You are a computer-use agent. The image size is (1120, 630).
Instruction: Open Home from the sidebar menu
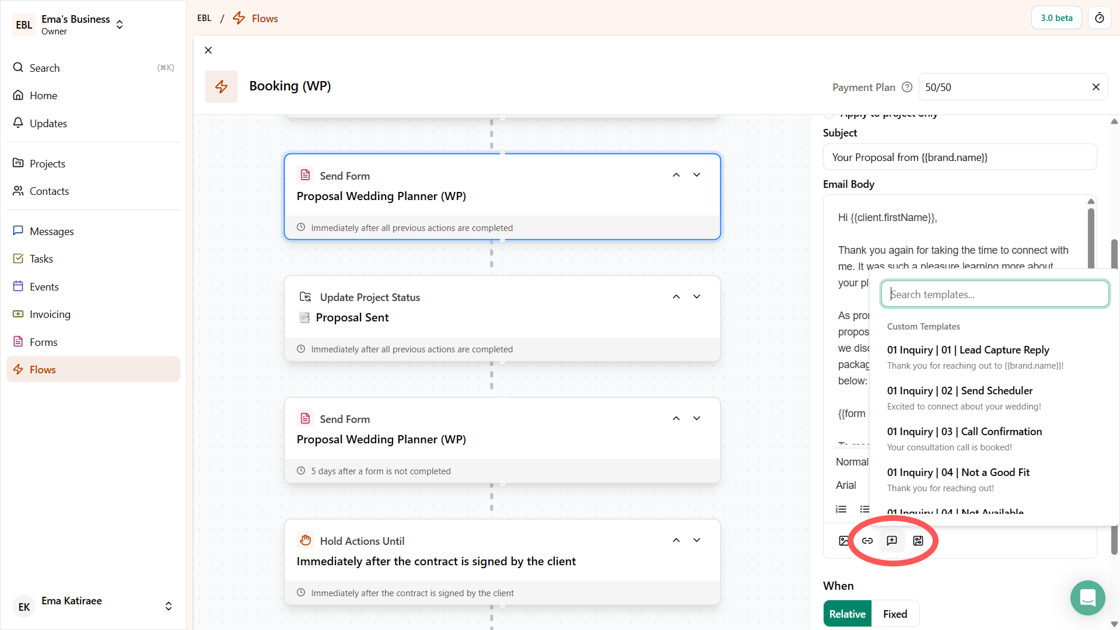[43, 95]
